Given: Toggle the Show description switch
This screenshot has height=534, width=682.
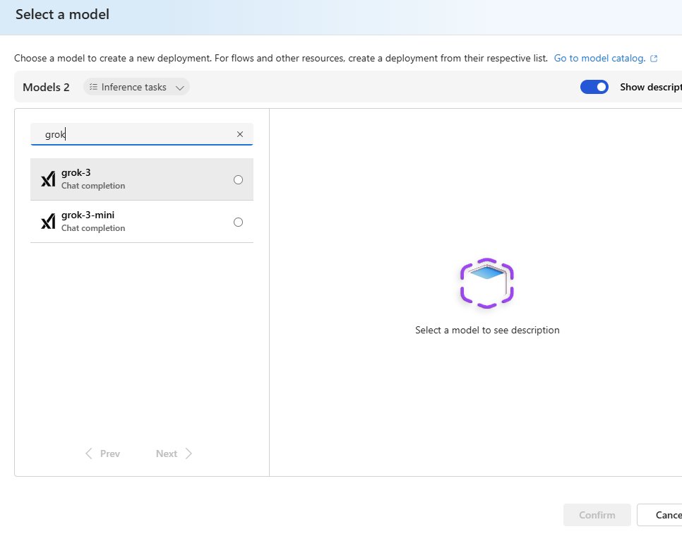Looking at the screenshot, I should point(594,87).
